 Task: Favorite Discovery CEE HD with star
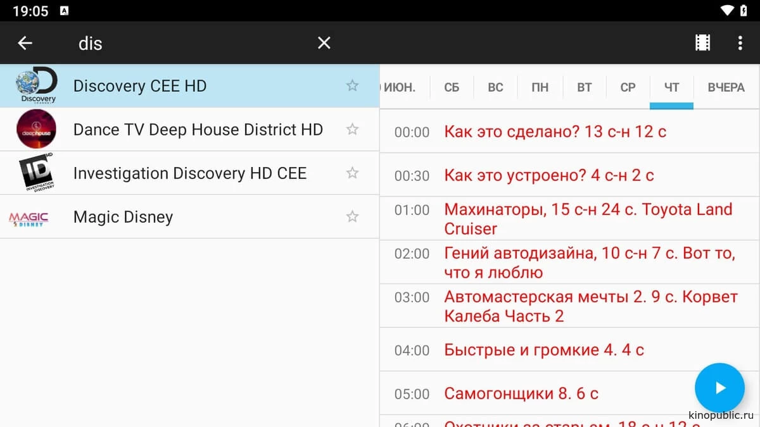[x=352, y=85]
